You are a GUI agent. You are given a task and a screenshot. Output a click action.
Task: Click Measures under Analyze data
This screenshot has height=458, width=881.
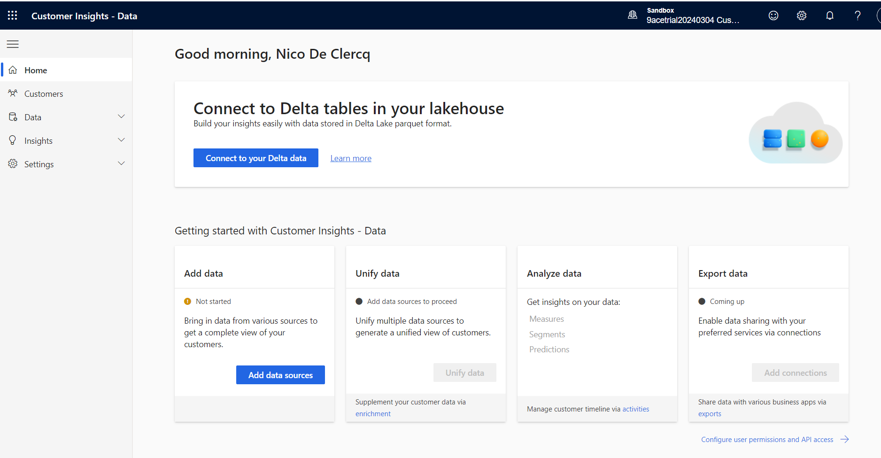coord(547,319)
